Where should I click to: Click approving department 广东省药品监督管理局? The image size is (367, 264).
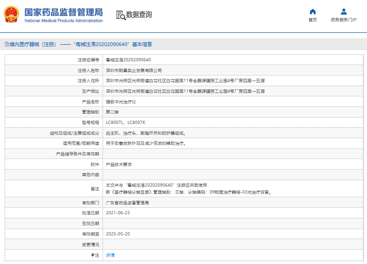pyautogui.click(x=127, y=203)
